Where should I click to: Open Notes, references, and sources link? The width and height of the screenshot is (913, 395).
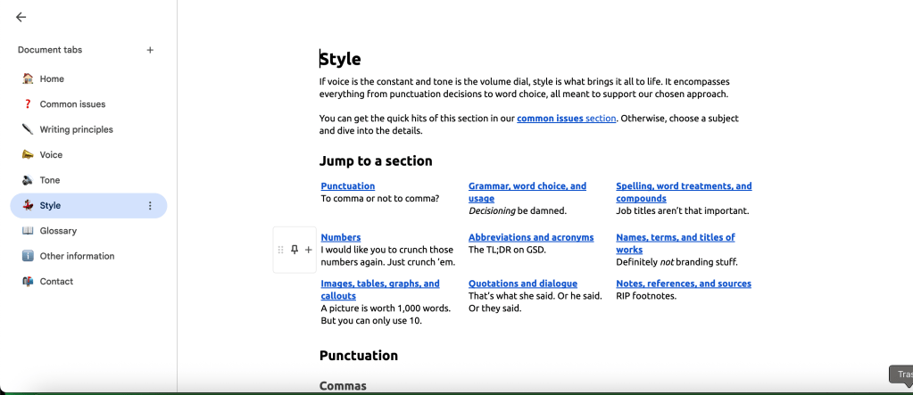[x=683, y=284]
